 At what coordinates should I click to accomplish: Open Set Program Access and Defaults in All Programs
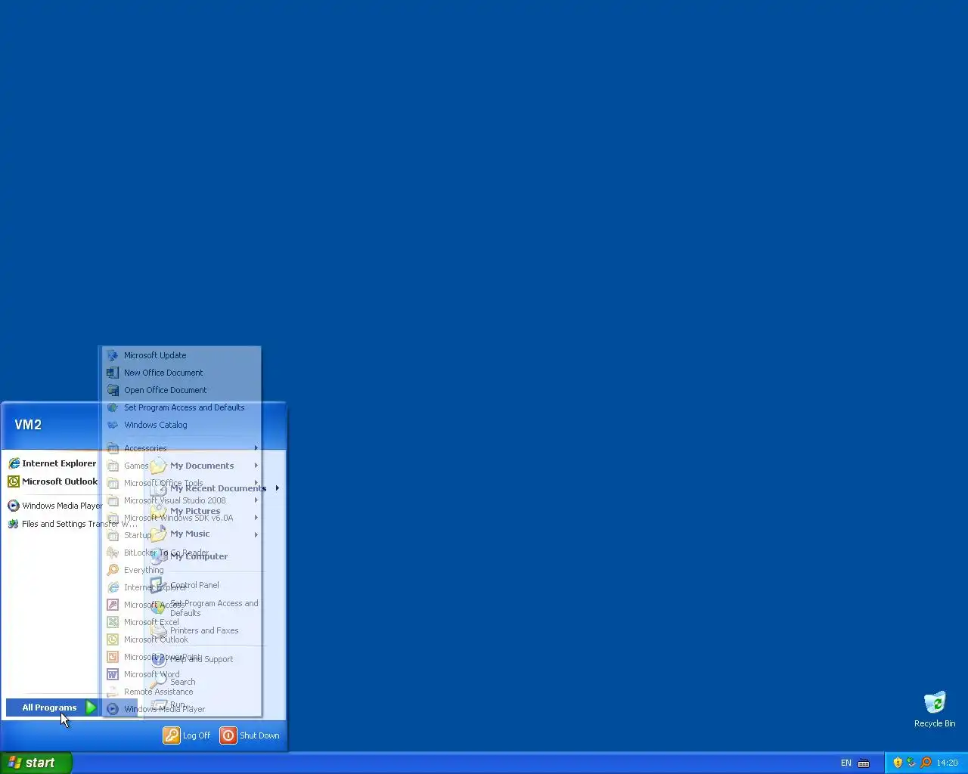(181, 407)
